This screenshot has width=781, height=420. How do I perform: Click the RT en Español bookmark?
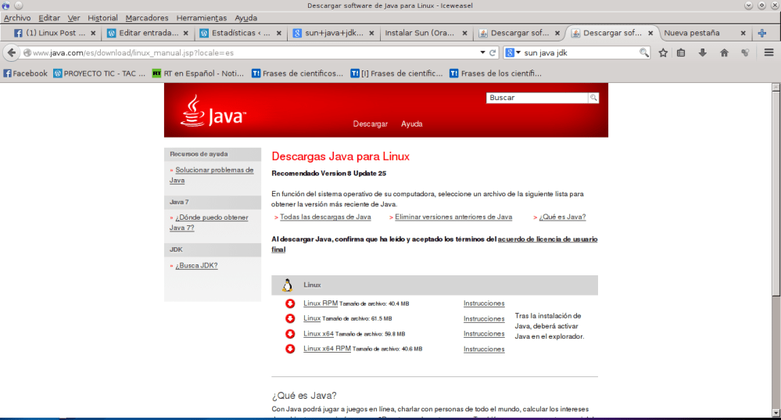coord(198,74)
